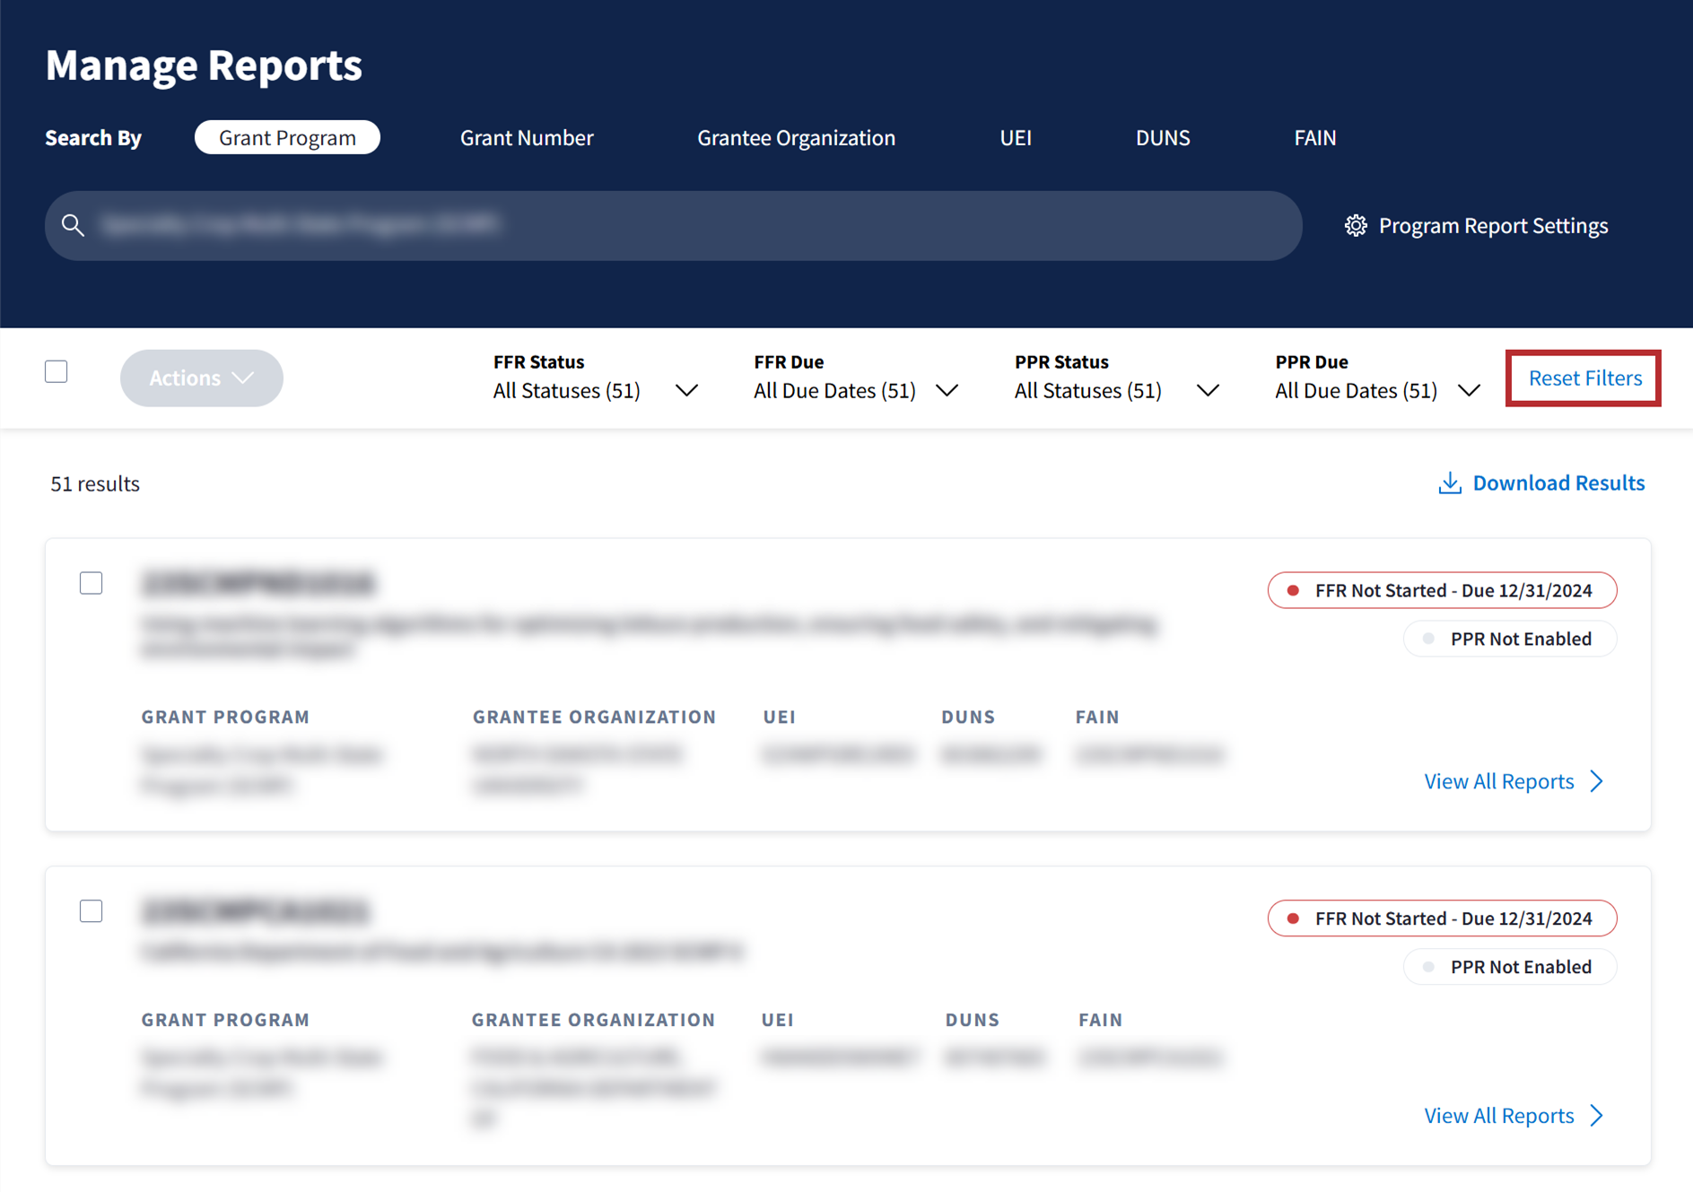Check the first grant result checkbox

tap(91, 583)
